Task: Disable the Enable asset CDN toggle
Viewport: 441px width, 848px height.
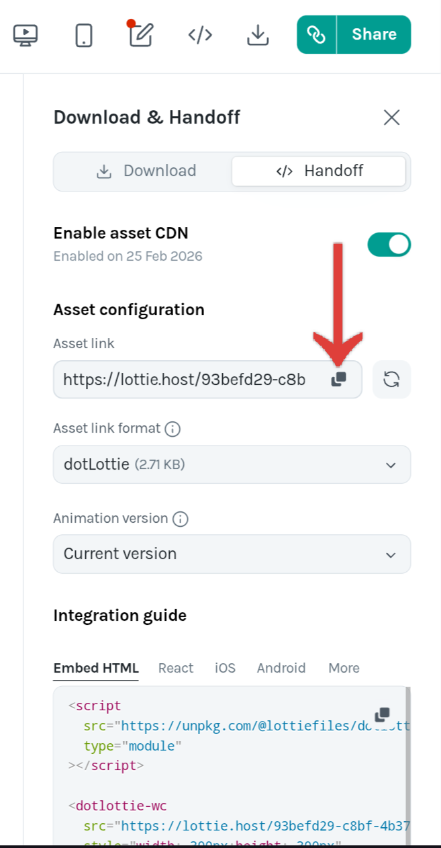Action: [x=389, y=245]
